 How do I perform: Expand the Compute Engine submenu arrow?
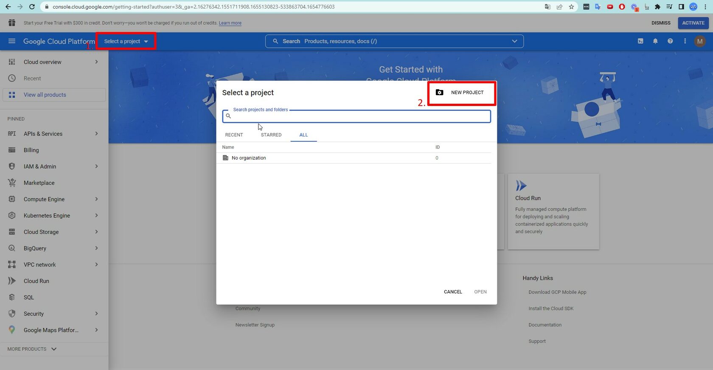tap(97, 199)
